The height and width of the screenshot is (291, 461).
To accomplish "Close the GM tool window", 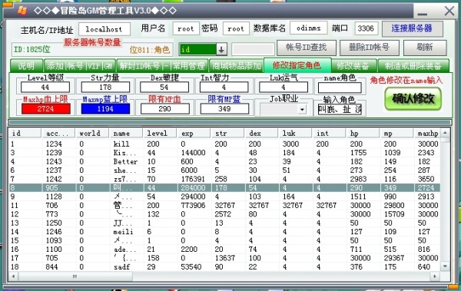I will 449,12.
